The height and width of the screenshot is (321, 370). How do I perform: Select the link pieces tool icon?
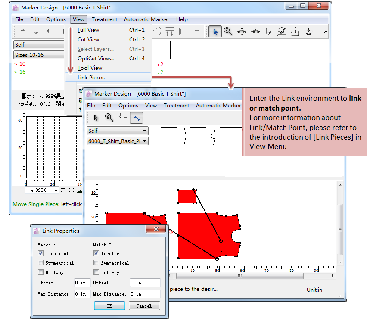(136, 118)
